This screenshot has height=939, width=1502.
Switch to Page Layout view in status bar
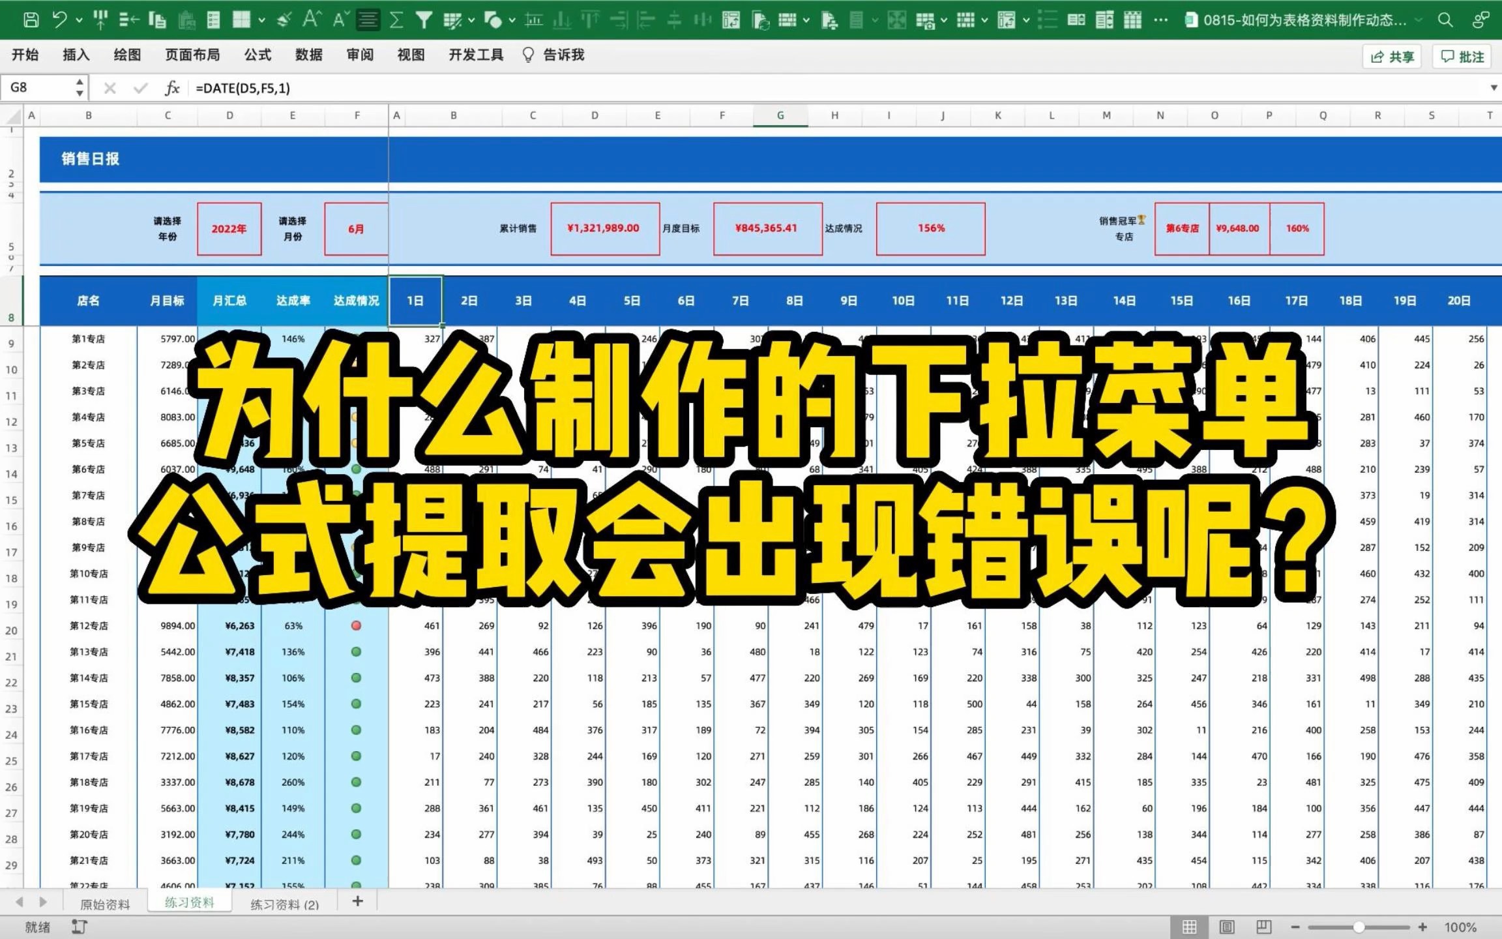pyautogui.click(x=1227, y=927)
